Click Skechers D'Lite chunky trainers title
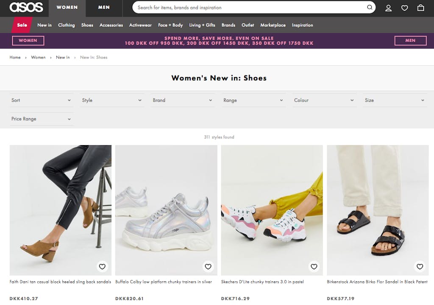The image size is (434, 305). (262, 282)
